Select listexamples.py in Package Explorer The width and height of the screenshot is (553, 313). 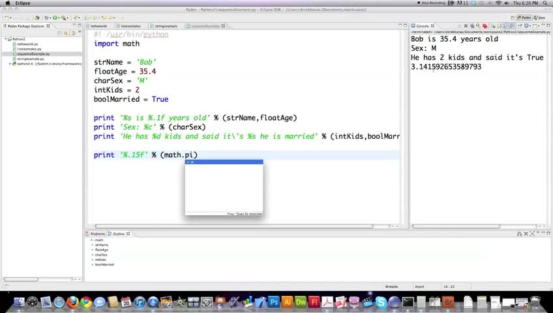29,49
